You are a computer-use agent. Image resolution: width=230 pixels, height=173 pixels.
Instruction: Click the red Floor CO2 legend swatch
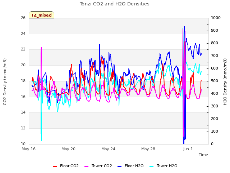tap(55, 167)
